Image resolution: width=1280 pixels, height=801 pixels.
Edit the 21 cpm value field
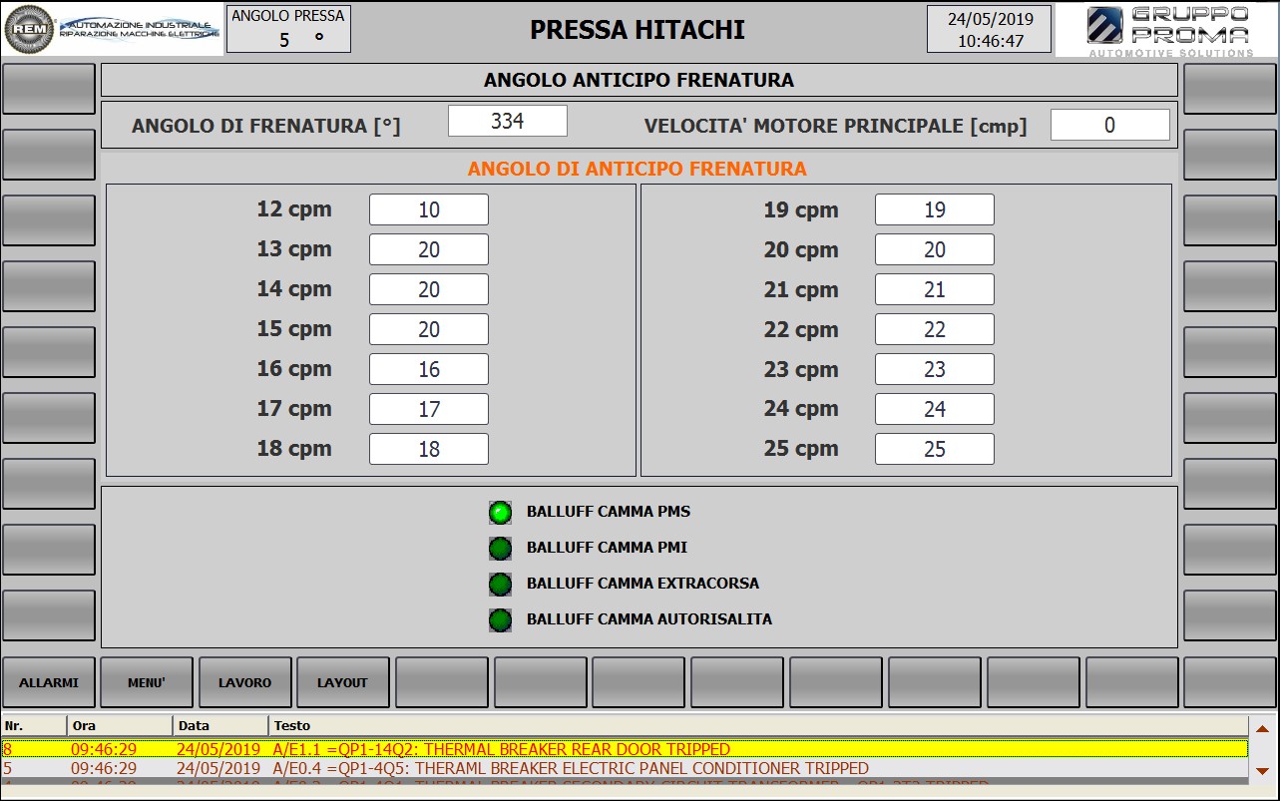(x=935, y=289)
